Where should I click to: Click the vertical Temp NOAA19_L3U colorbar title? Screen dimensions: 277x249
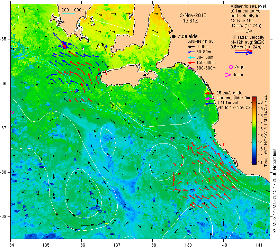tap(266, 131)
